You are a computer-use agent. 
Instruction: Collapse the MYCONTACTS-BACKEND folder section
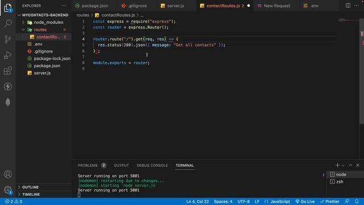(x=43, y=15)
